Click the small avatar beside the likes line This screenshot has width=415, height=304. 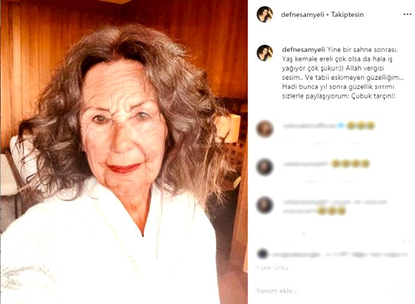(x=262, y=254)
